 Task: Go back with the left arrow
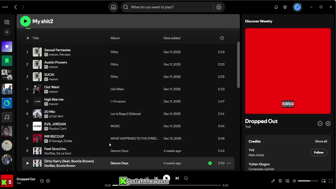pos(15,7)
